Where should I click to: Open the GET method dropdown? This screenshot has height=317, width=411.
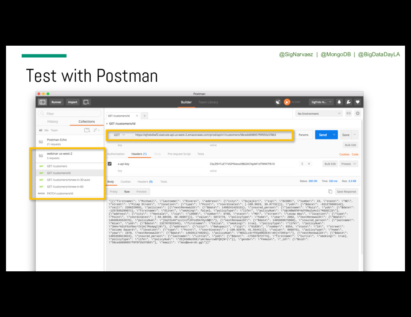point(120,135)
